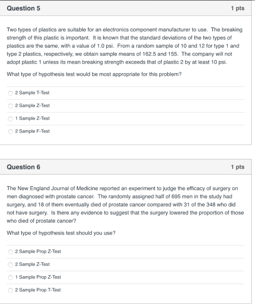
Task: Click the plastics breaking strength paragraph
Action: tap(124, 46)
